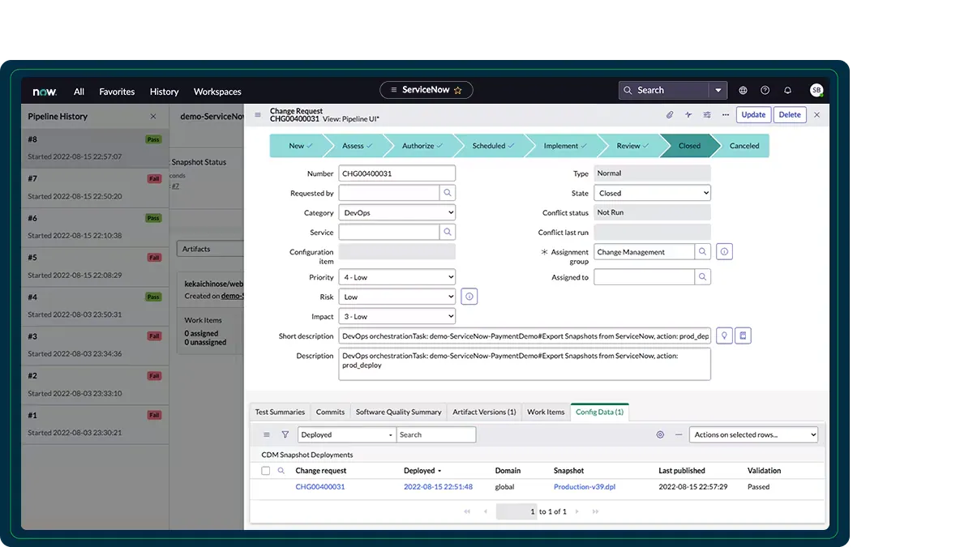Click the globe language icon

(743, 91)
